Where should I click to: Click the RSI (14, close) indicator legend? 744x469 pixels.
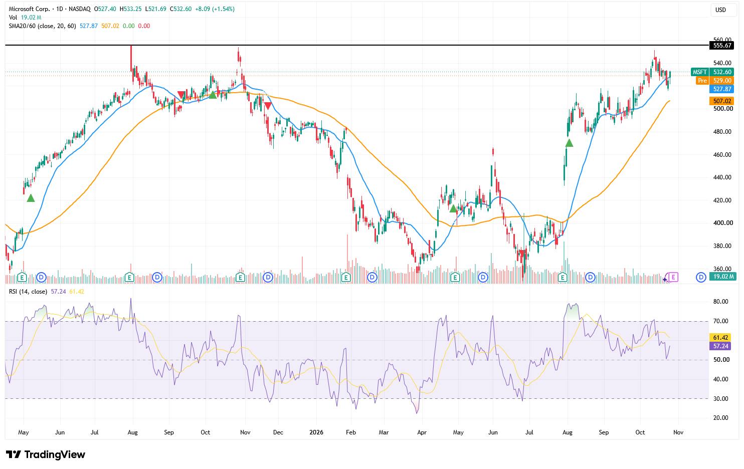pos(28,292)
